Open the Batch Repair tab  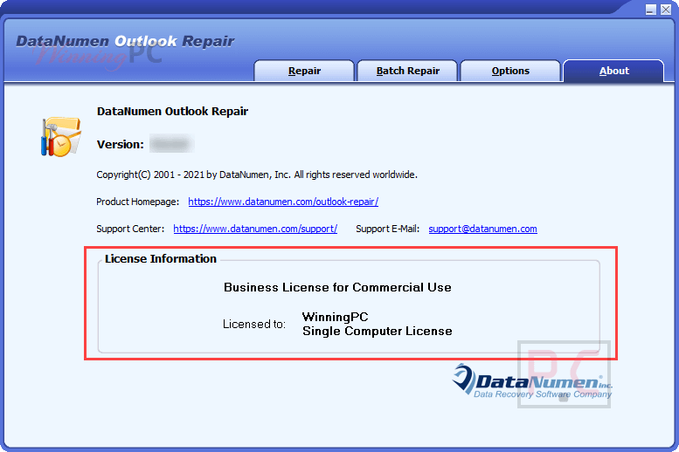pos(407,71)
